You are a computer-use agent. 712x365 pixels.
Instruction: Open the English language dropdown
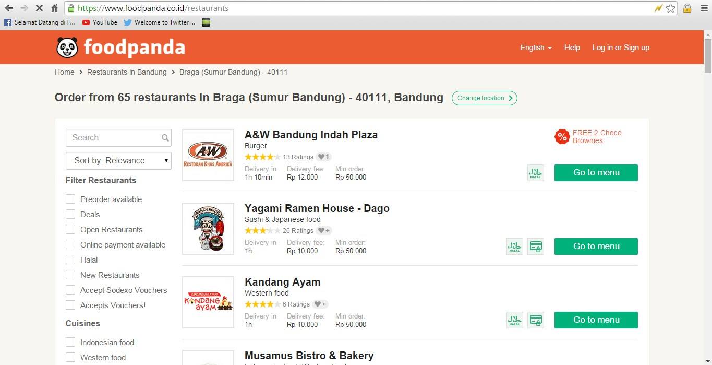click(536, 48)
